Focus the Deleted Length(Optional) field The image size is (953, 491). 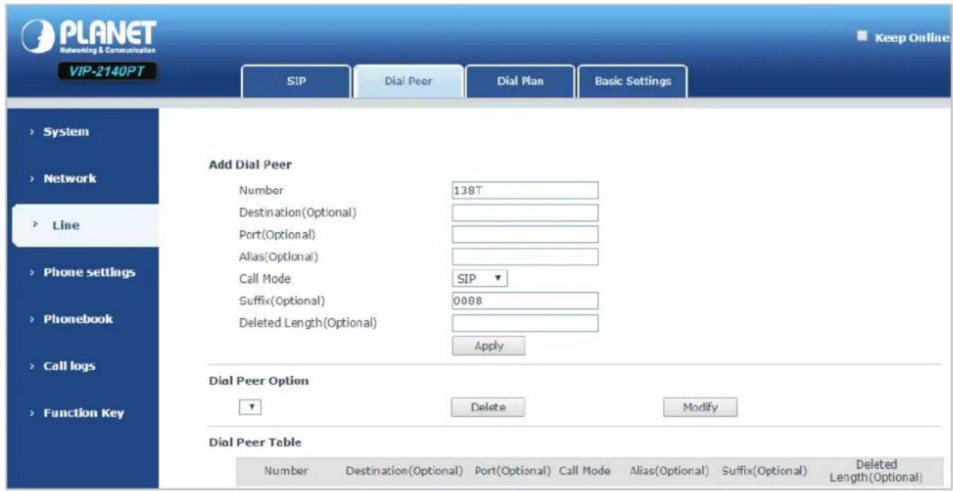[525, 323]
